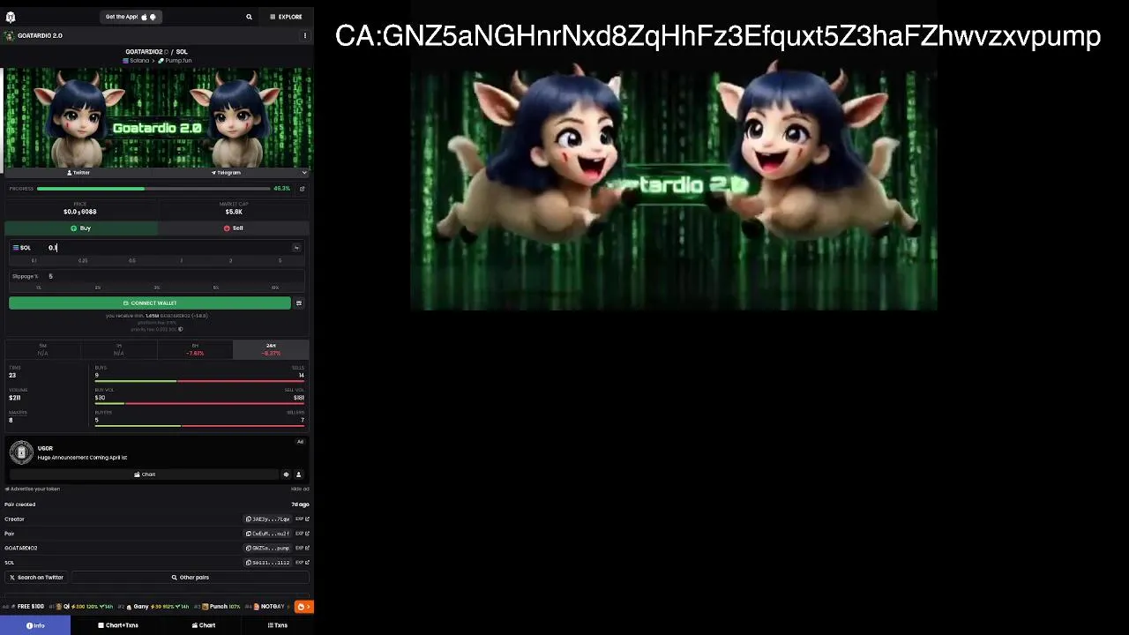Expand more links chevron beside Telegram

coord(304,173)
